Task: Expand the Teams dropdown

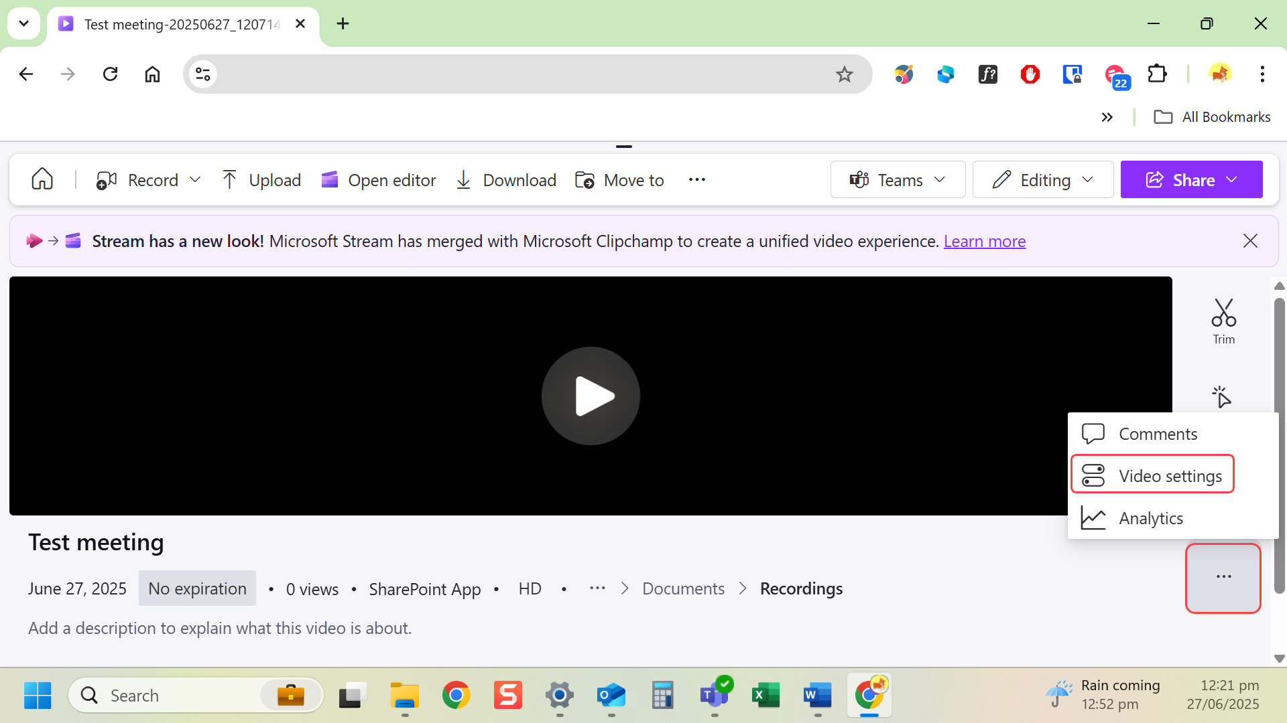Action: click(898, 179)
